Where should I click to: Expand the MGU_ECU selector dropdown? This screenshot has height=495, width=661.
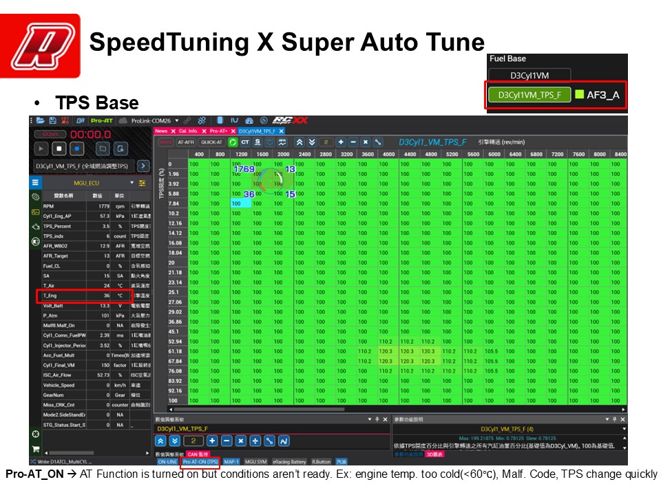click(133, 183)
